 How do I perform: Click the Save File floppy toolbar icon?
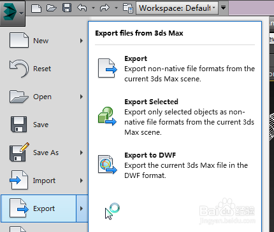point(67,8)
